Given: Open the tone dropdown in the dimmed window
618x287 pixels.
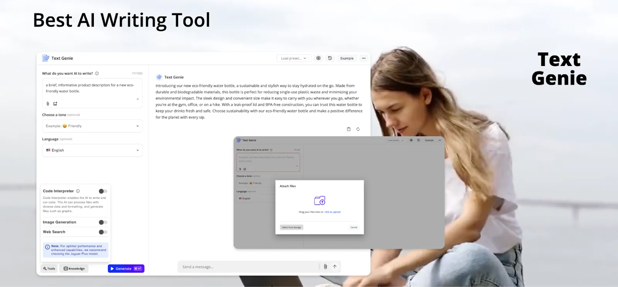Looking at the screenshot, I should pos(256,183).
